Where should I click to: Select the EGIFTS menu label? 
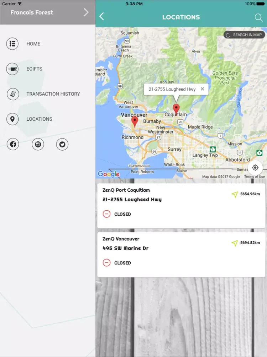(34, 69)
